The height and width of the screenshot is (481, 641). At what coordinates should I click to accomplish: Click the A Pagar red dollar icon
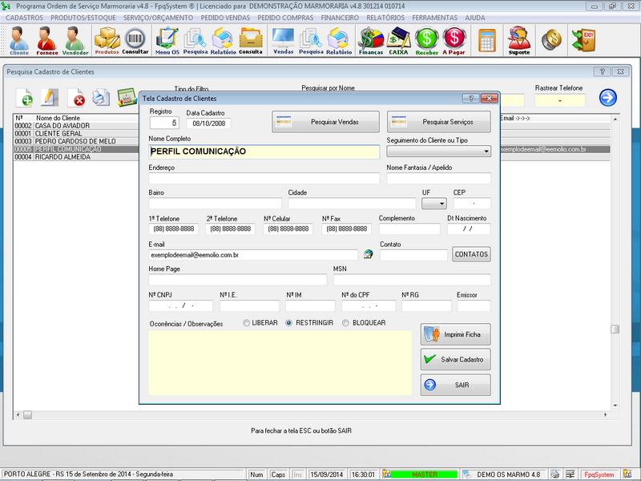454,40
